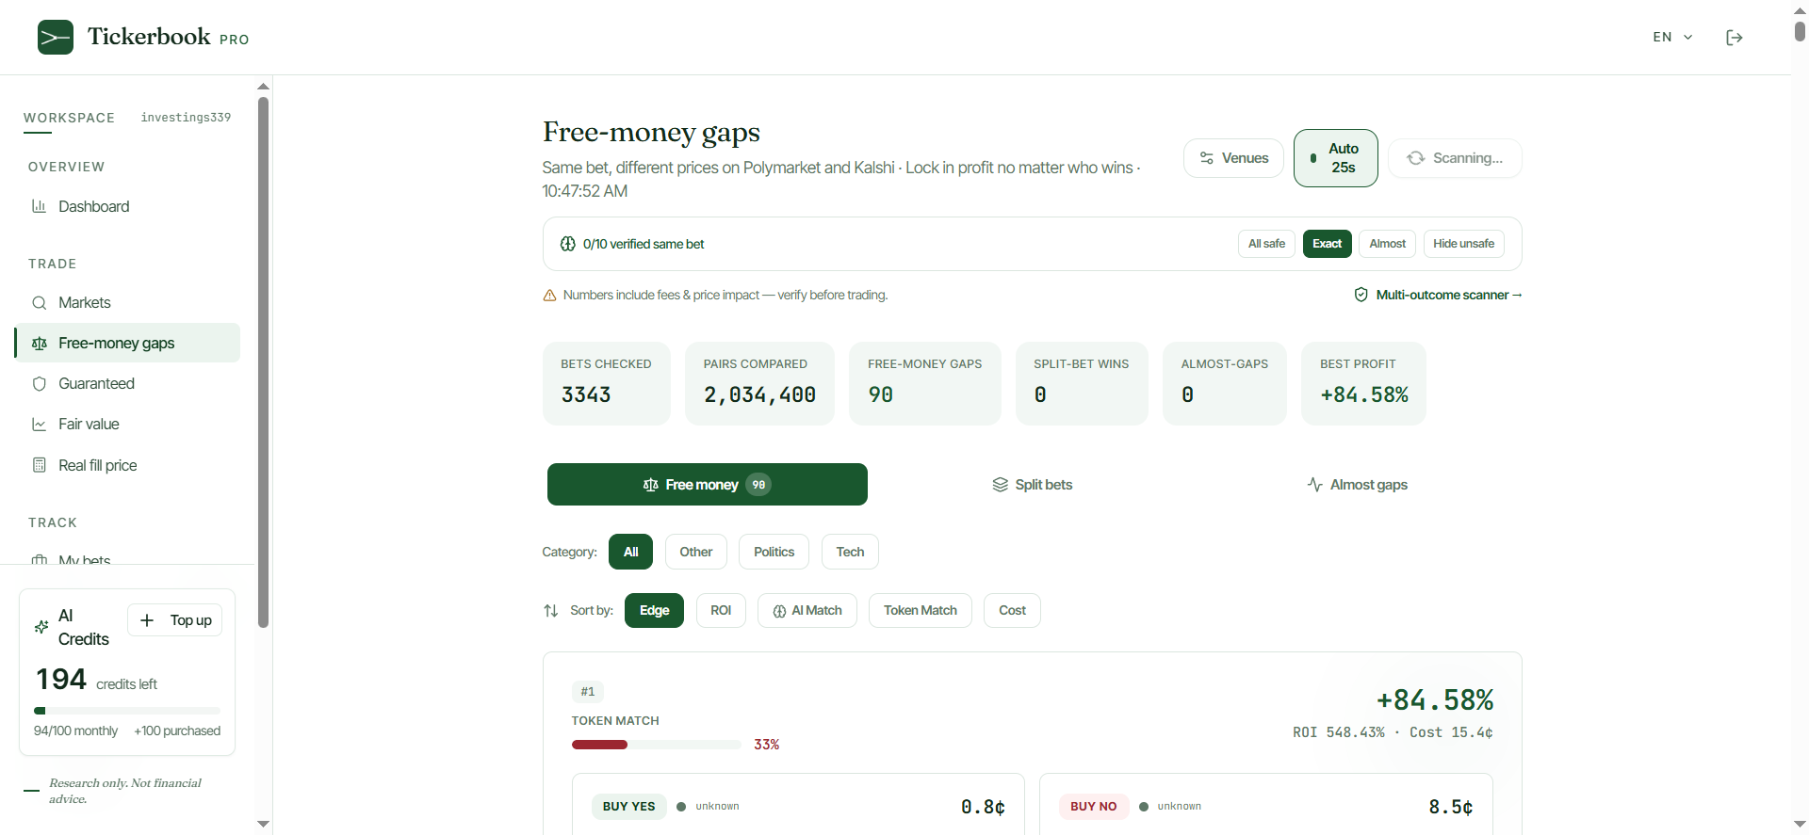This screenshot has height=835, width=1809.
Task: Click the sidebar scrollbar down arrow
Action: coord(263,824)
